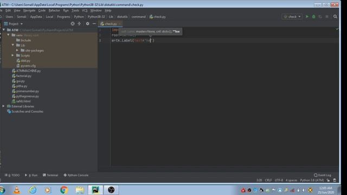Click the memory indicator trash icon

pyautogui.click(x=335, y=180)
